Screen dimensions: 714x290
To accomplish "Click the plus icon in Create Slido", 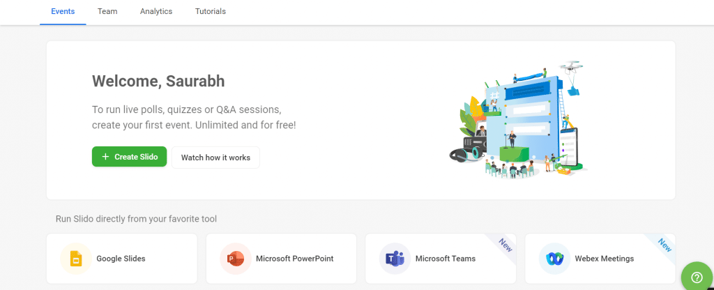I will point(105,157).
